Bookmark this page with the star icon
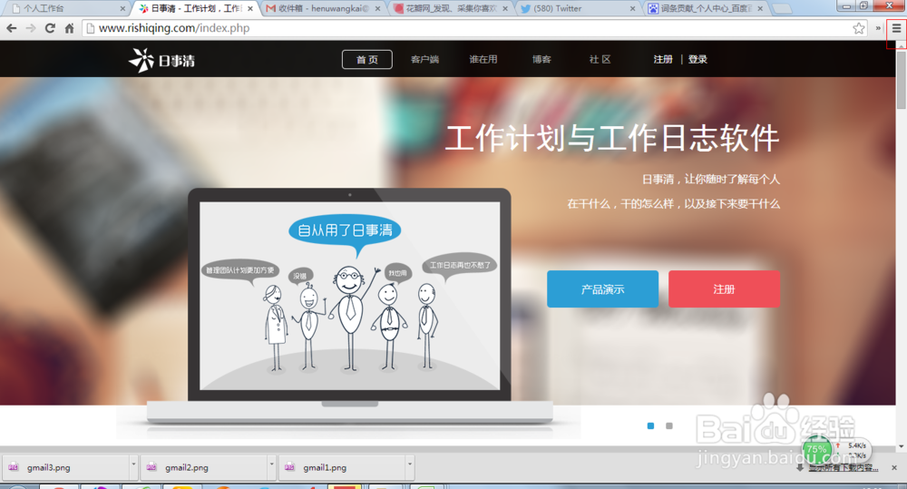The height and width of the screenshot is (489, 907). click(x=858, y=28)
